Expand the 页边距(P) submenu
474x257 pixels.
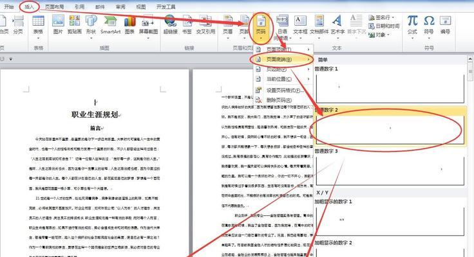pyautogui.click(x=283, y=69)
